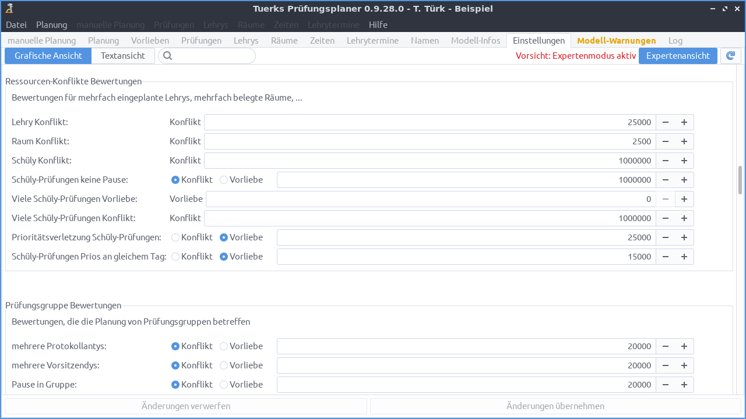The width and height of the screenshot is (746, 419).
Task: Switch to Textansicht view
Action: tap(123, 55)
